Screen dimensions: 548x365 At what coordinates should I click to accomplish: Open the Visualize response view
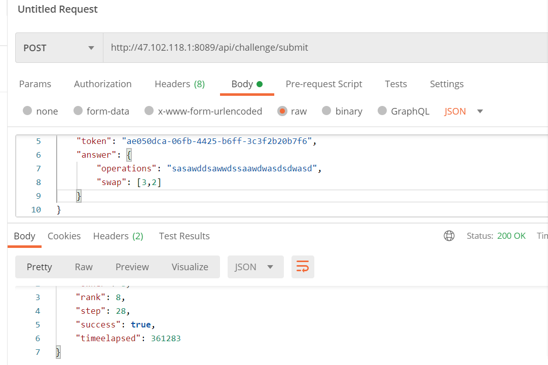[190, 267]
